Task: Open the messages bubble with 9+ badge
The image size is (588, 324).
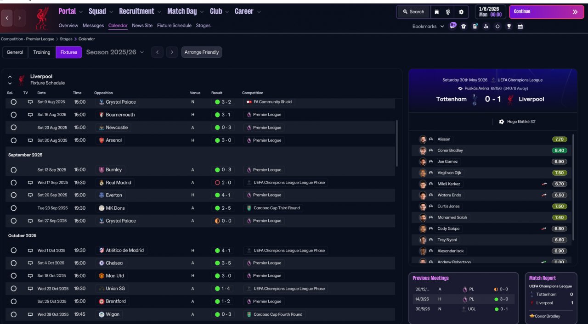Action: click(x=453, y=26)
